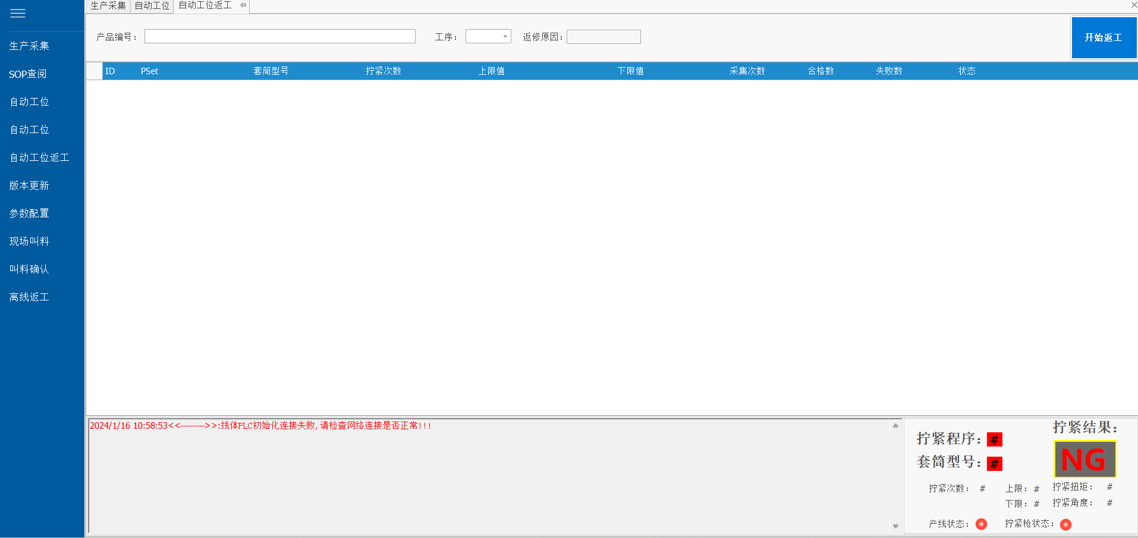Click the 下限值 column header
The width and height of the screenshot is (1138, 538).
(631, 71)
